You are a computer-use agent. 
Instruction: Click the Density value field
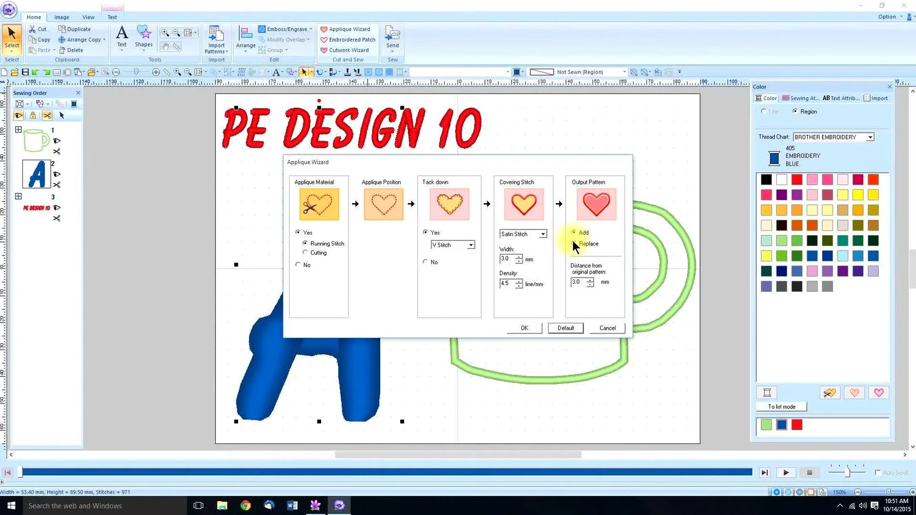point(506,283)
